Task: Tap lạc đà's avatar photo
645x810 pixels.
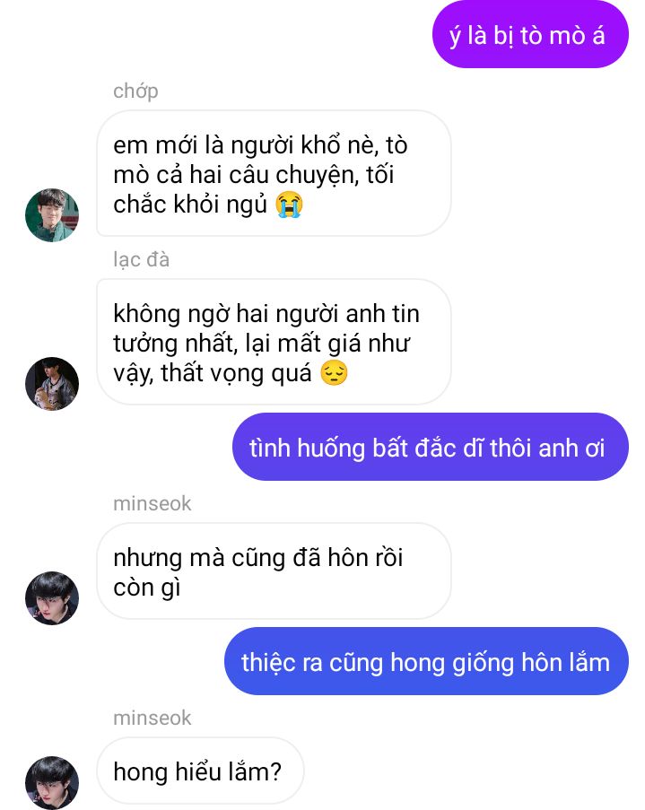Action: 52,384
